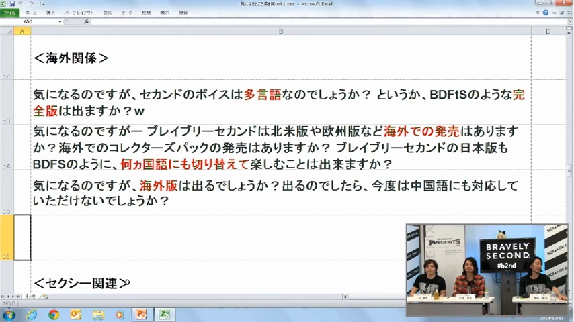The image size is (574, 322).
Task: Click the Redo arrow in quick access toolbar
Action: click(31, 3)
